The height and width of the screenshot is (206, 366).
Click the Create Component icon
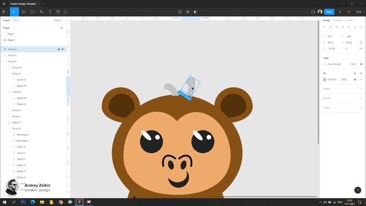(188, 11)
